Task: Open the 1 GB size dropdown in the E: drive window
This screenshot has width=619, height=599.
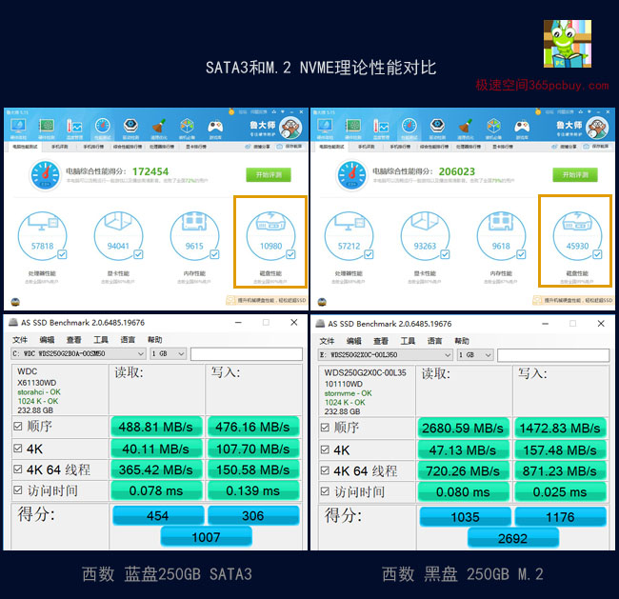Action: [475, 355]
